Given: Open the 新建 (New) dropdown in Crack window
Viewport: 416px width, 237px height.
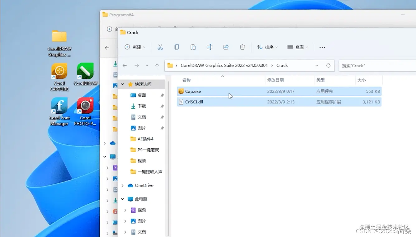Looking at the screenshot, I should 135,47.
